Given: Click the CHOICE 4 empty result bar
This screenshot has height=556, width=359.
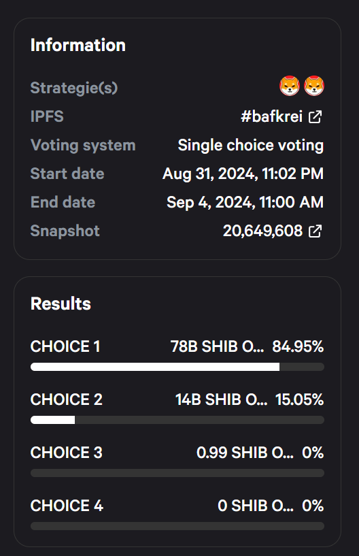Looking at the screenshot, I should pos(177,526).
